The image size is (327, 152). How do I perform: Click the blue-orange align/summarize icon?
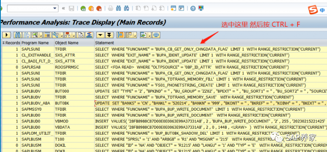click(89, 35)
